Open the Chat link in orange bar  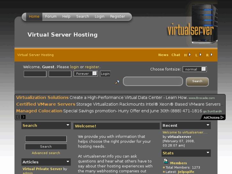(x=176, y=55)
